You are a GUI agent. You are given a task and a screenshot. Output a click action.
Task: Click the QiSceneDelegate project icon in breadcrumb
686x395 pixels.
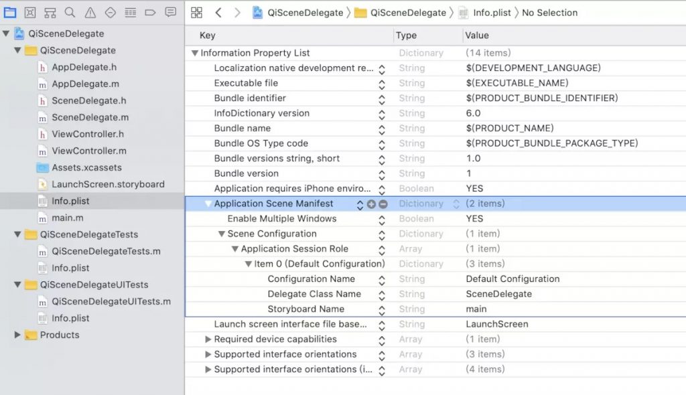[x=257, y=13]
